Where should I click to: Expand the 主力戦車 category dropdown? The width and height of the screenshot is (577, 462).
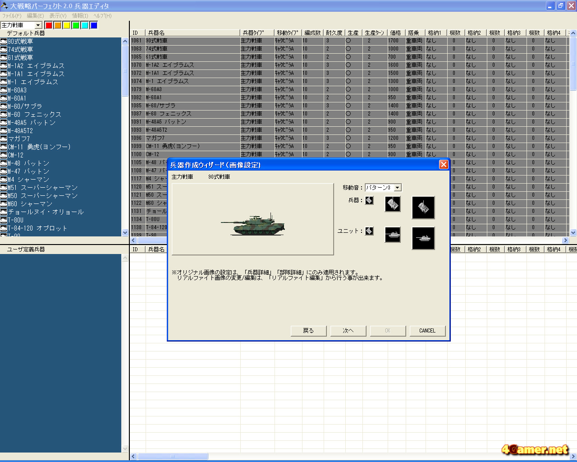click(x=38, y=25)
